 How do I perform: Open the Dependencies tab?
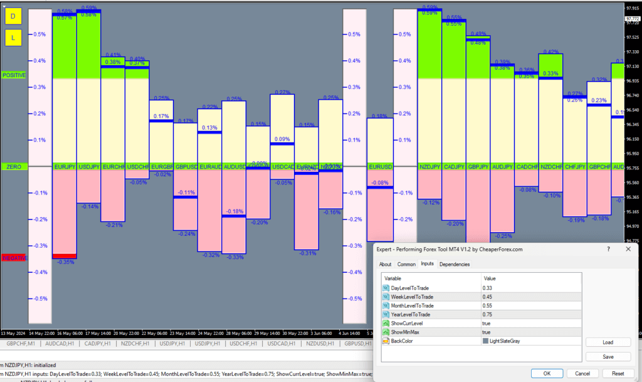pyautogui.click(x=455, y=264)
